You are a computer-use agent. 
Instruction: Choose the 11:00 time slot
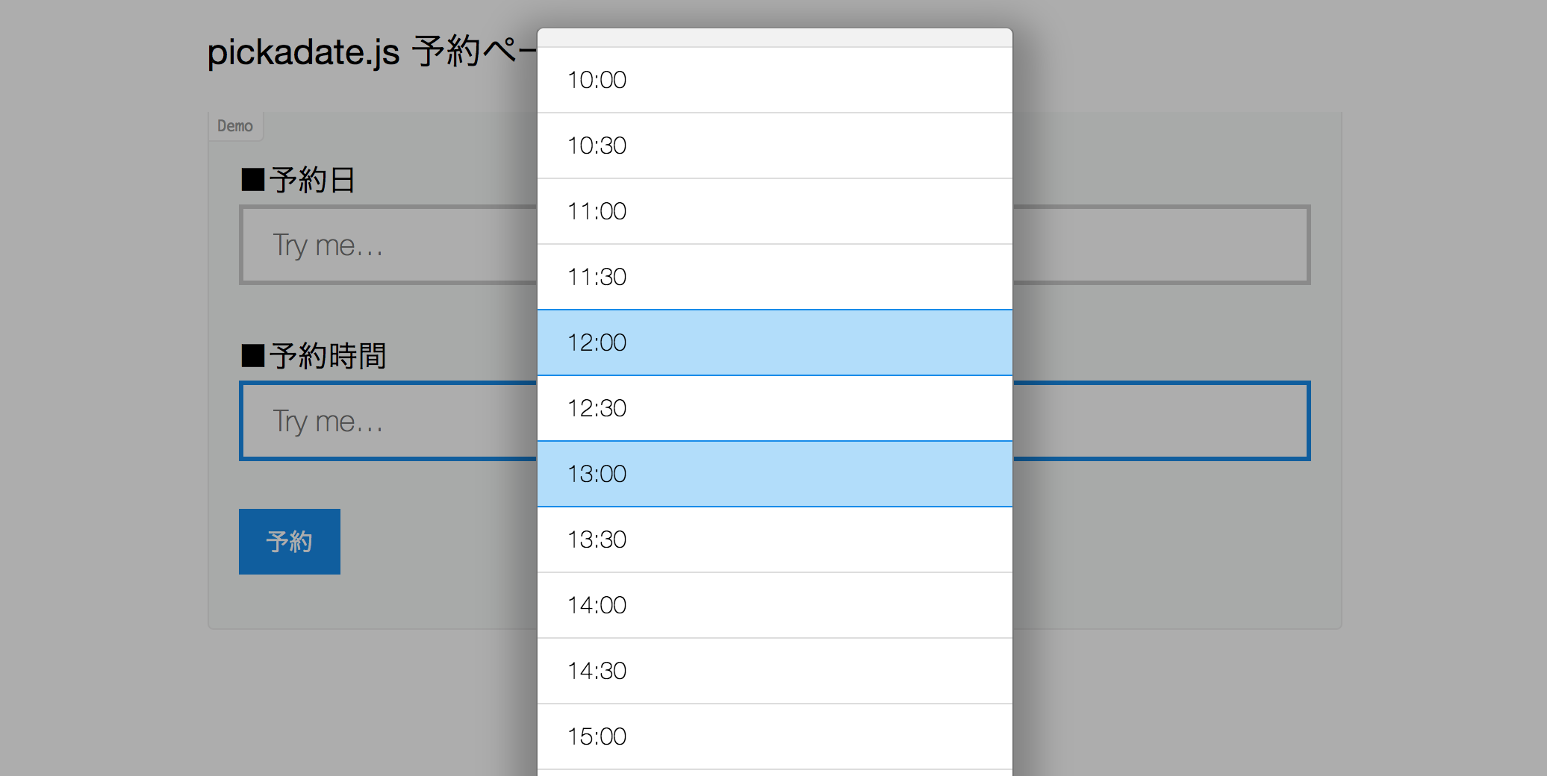(773, 211)
